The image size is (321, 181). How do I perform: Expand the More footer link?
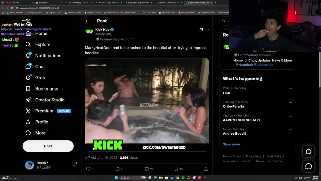pyautogui.click(x=260, y=161)
